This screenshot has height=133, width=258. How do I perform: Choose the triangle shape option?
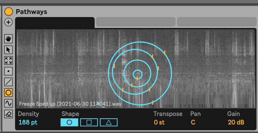pyautogui.click(x=109, y=122)
